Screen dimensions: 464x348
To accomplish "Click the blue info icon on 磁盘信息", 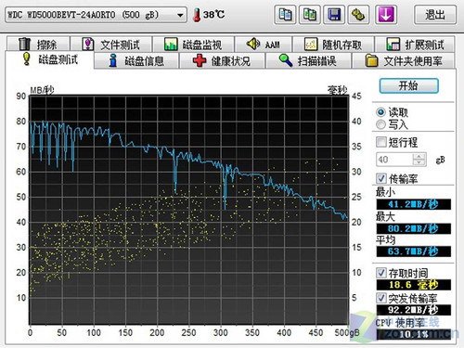I will pos(113,60).
